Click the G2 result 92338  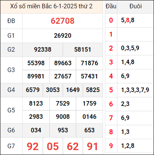click(43, 49)
